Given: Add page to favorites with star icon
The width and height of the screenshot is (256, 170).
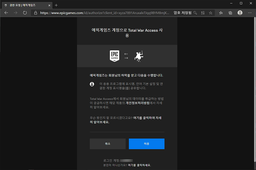Looking at the screenshot, I should [x=211, y=13].
